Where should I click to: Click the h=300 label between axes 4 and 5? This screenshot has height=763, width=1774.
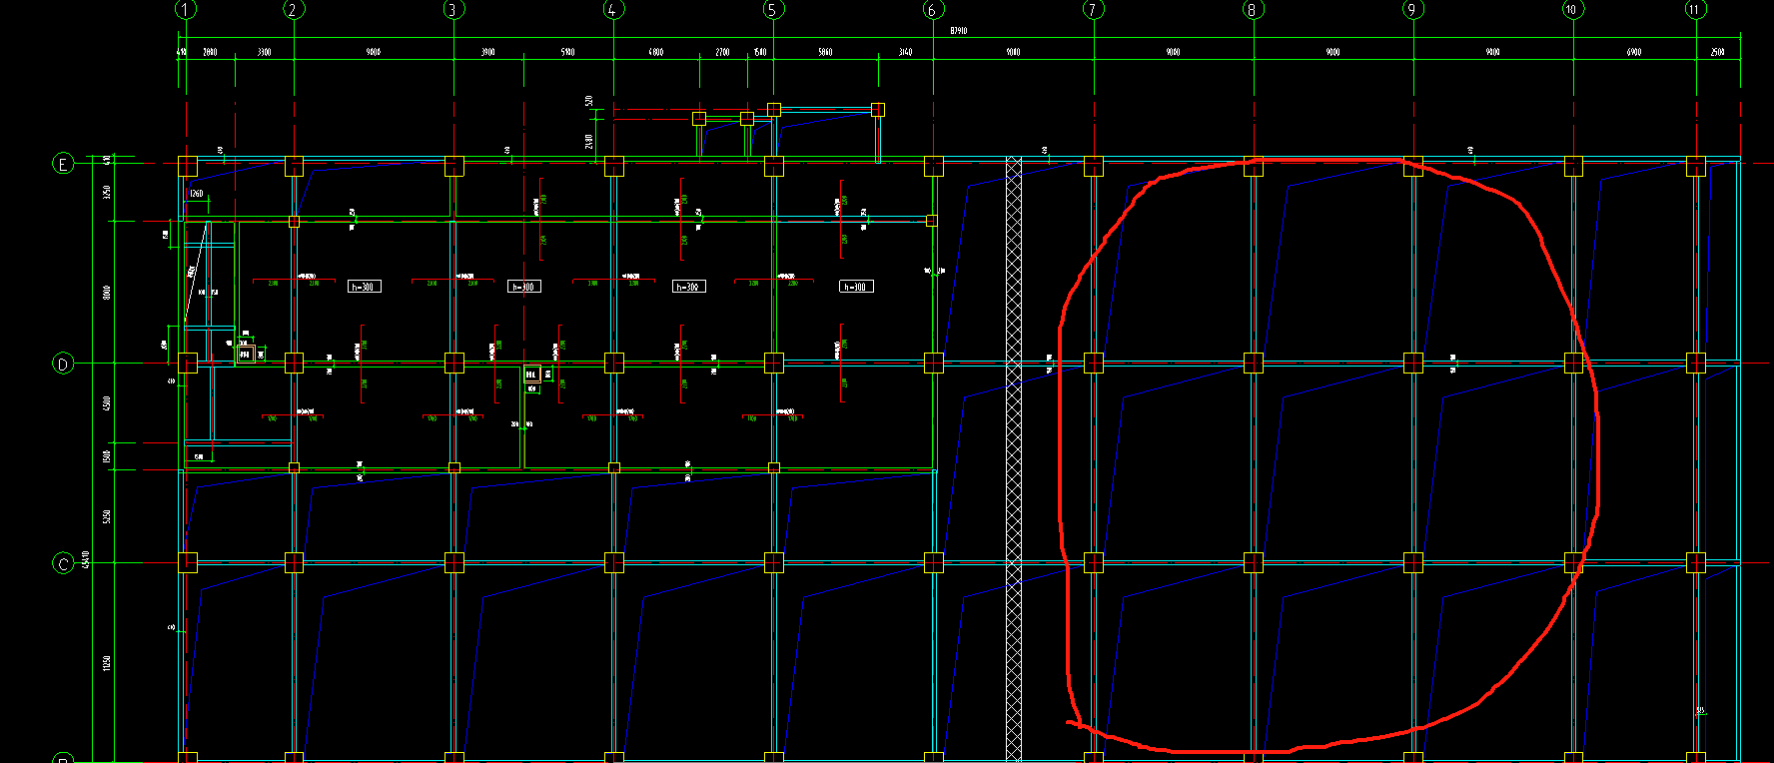[688, 287]
